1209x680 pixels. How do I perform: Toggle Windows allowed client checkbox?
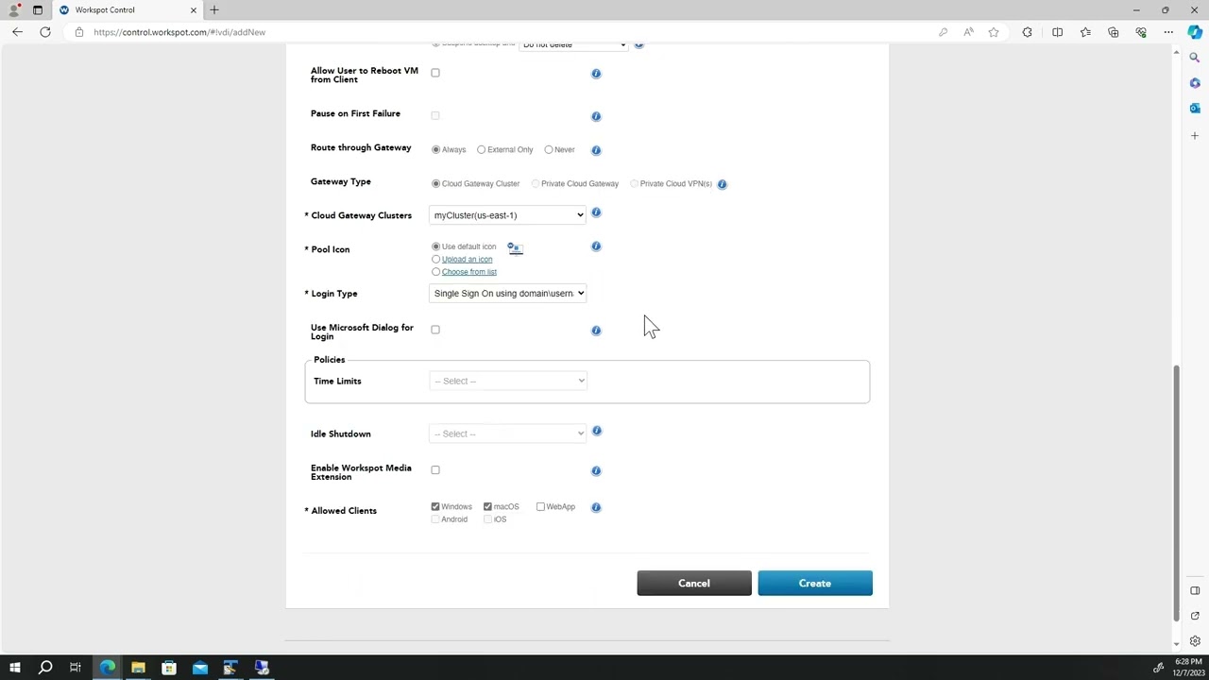pos(435,507)
